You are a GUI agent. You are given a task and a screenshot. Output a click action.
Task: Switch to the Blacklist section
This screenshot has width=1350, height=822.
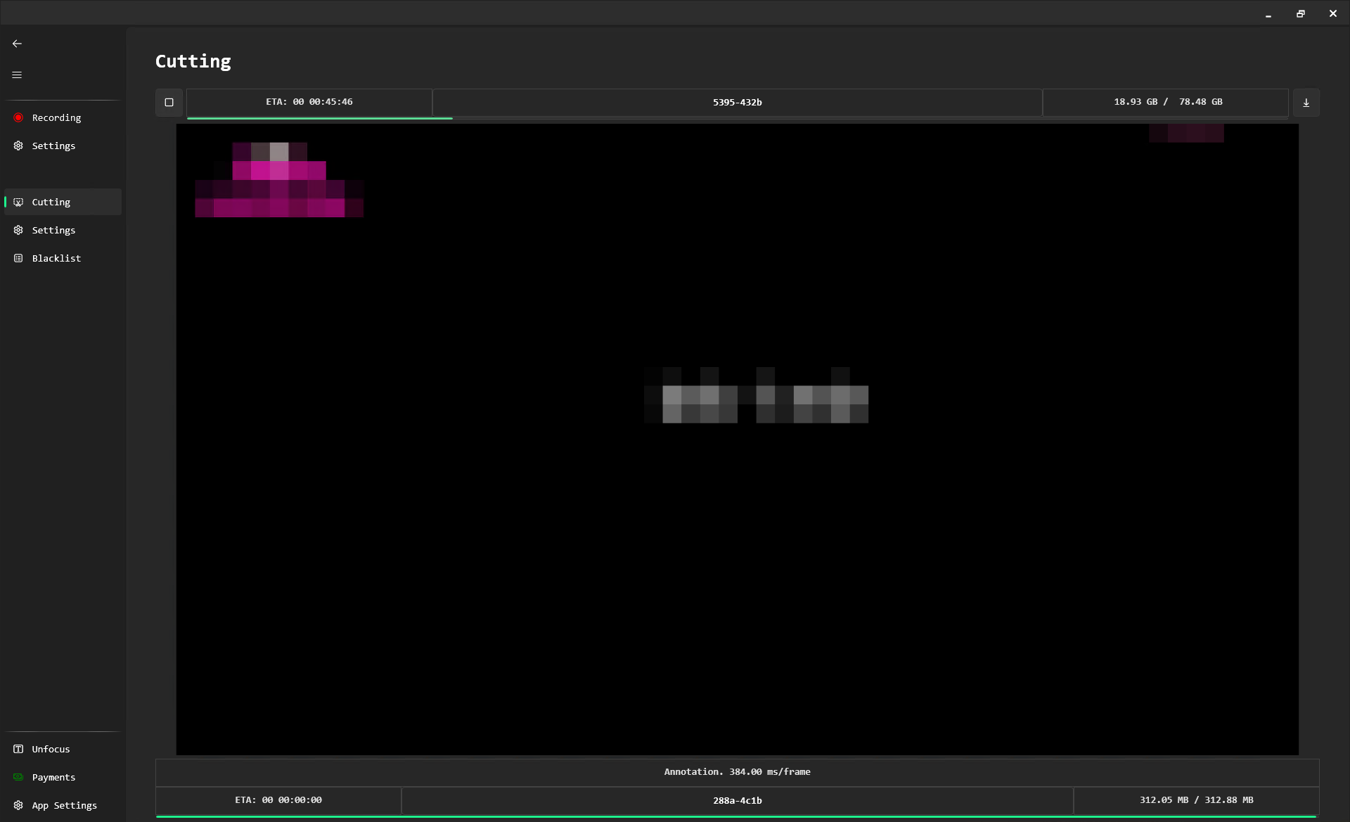55,258
